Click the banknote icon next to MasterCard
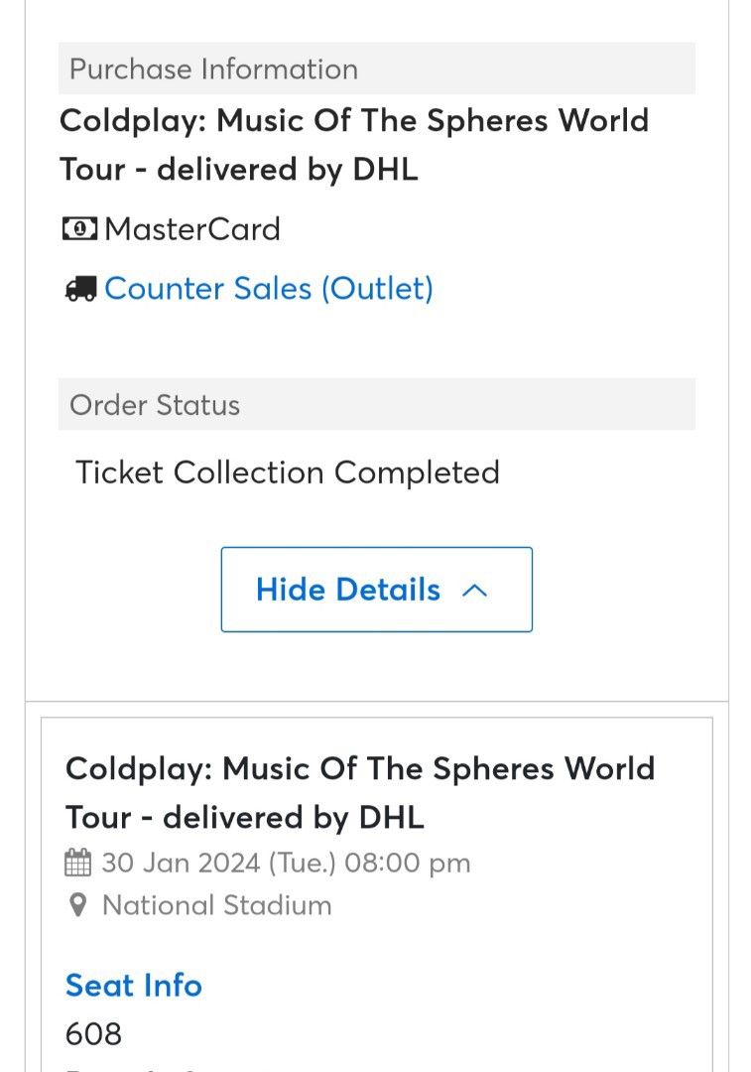This screenshot has height=1072, width=751. pyautogui.click(x=80, y=229)
